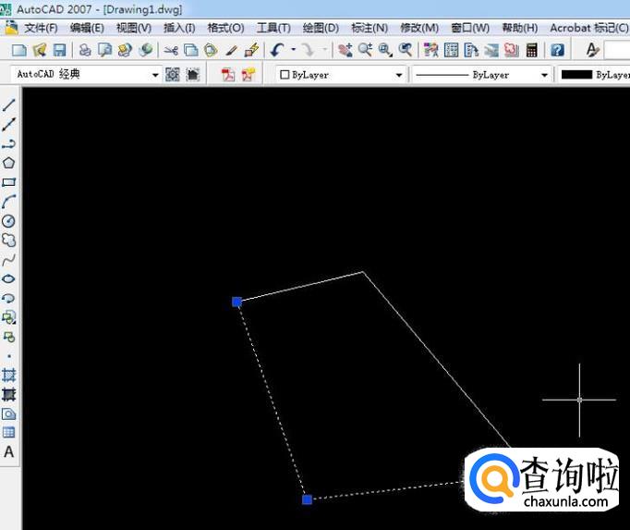Select the Polygon tool

coord(9,163)
